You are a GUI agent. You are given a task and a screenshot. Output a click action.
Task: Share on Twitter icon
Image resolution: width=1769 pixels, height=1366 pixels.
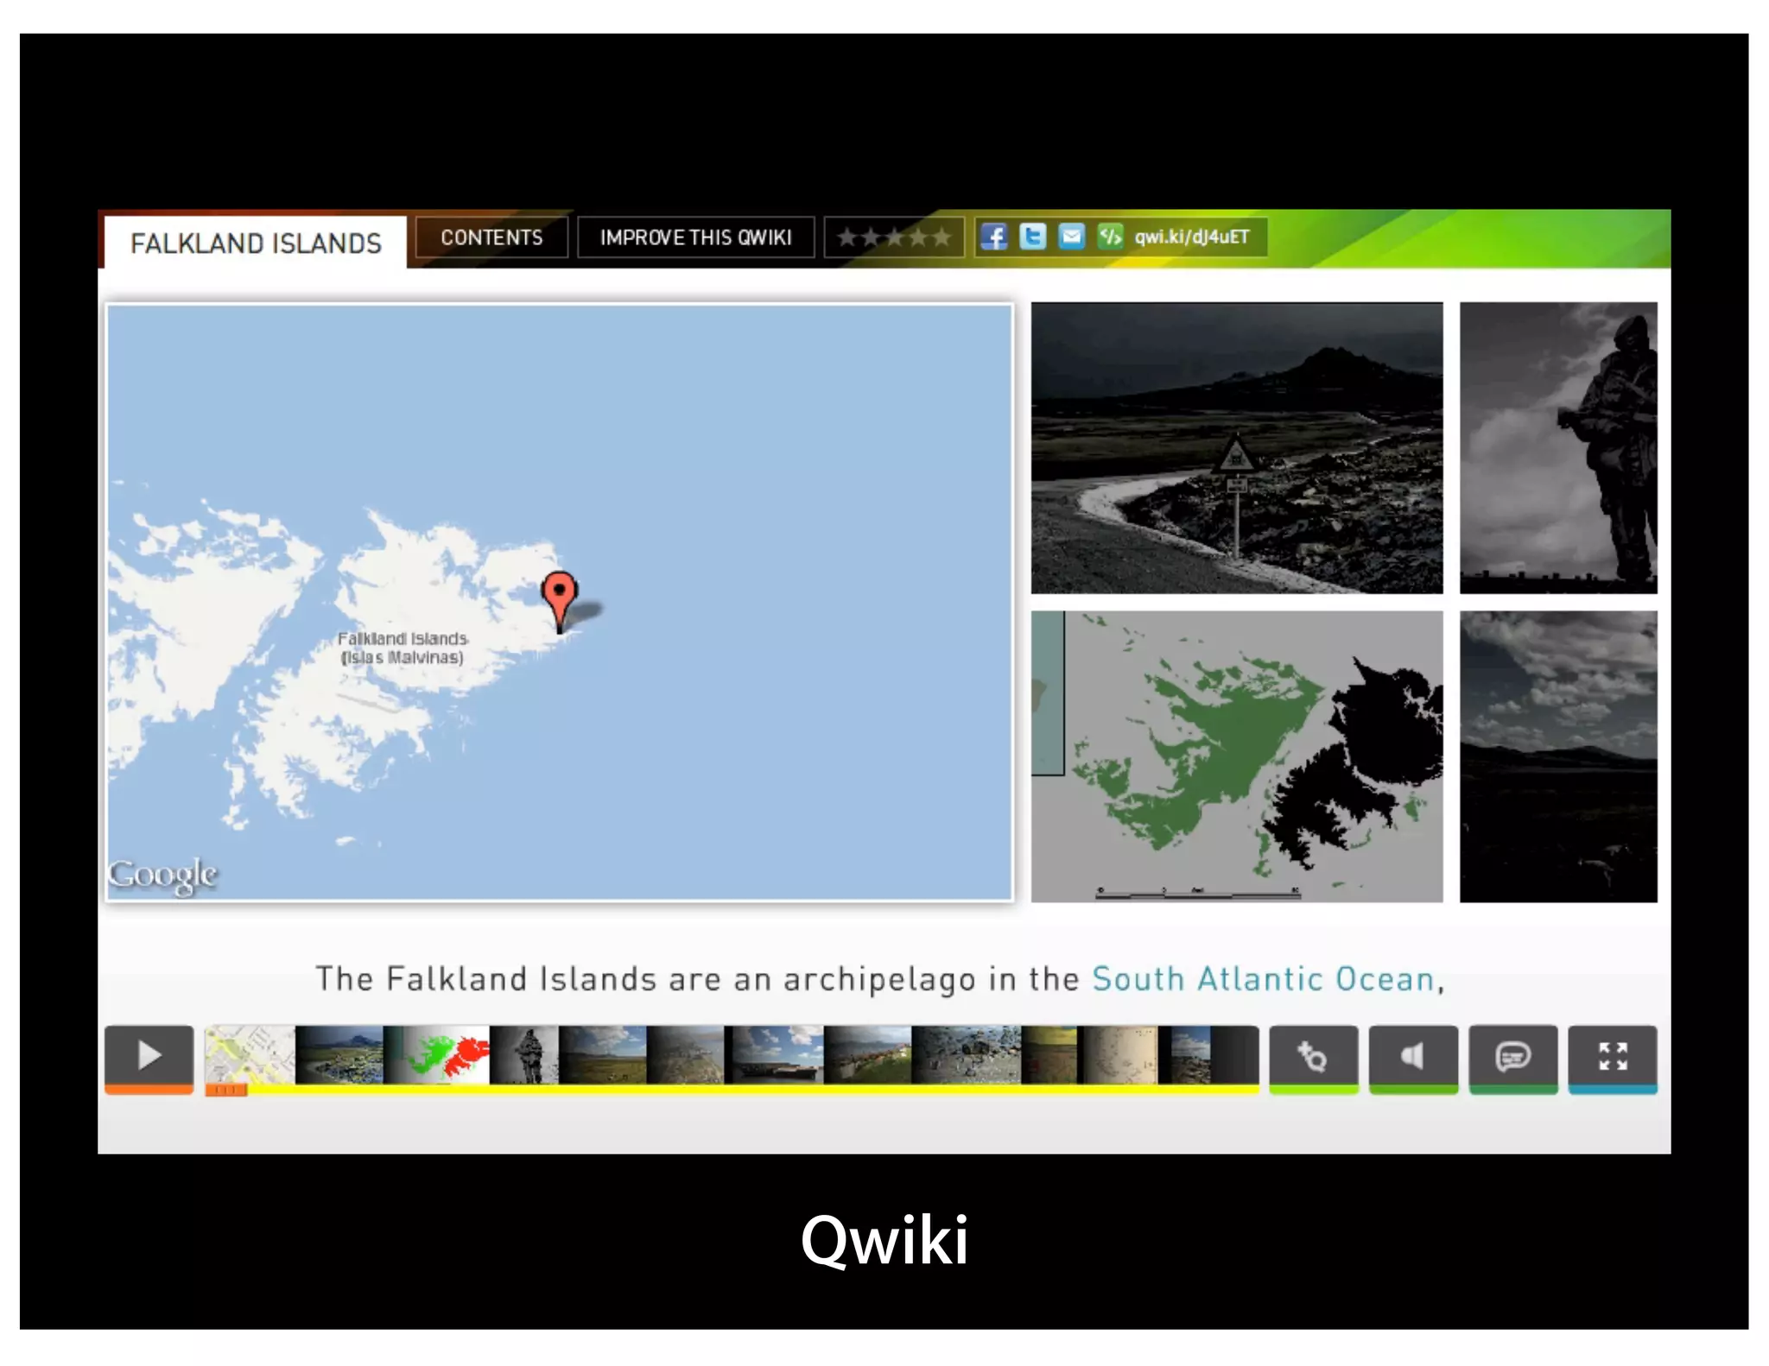(x=1032, y=237)
